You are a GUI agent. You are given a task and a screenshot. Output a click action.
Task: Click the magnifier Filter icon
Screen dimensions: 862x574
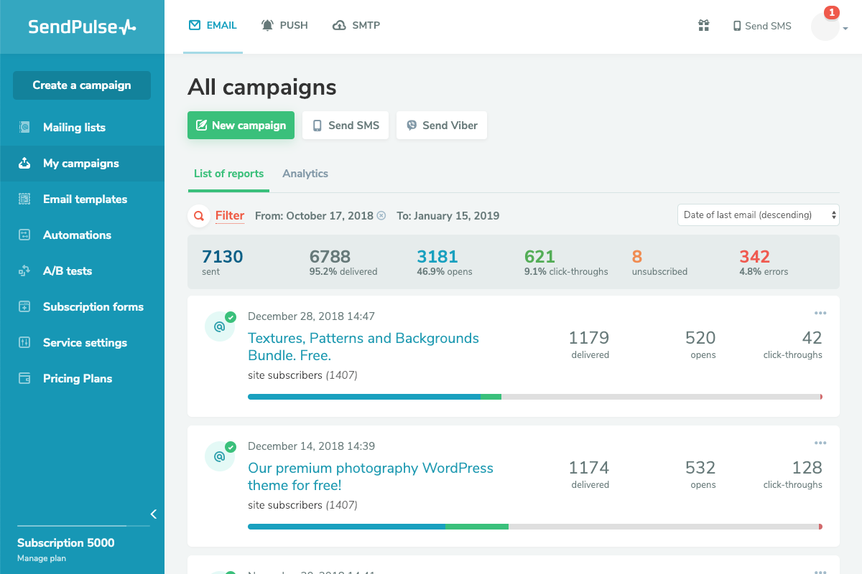point(198,215)
